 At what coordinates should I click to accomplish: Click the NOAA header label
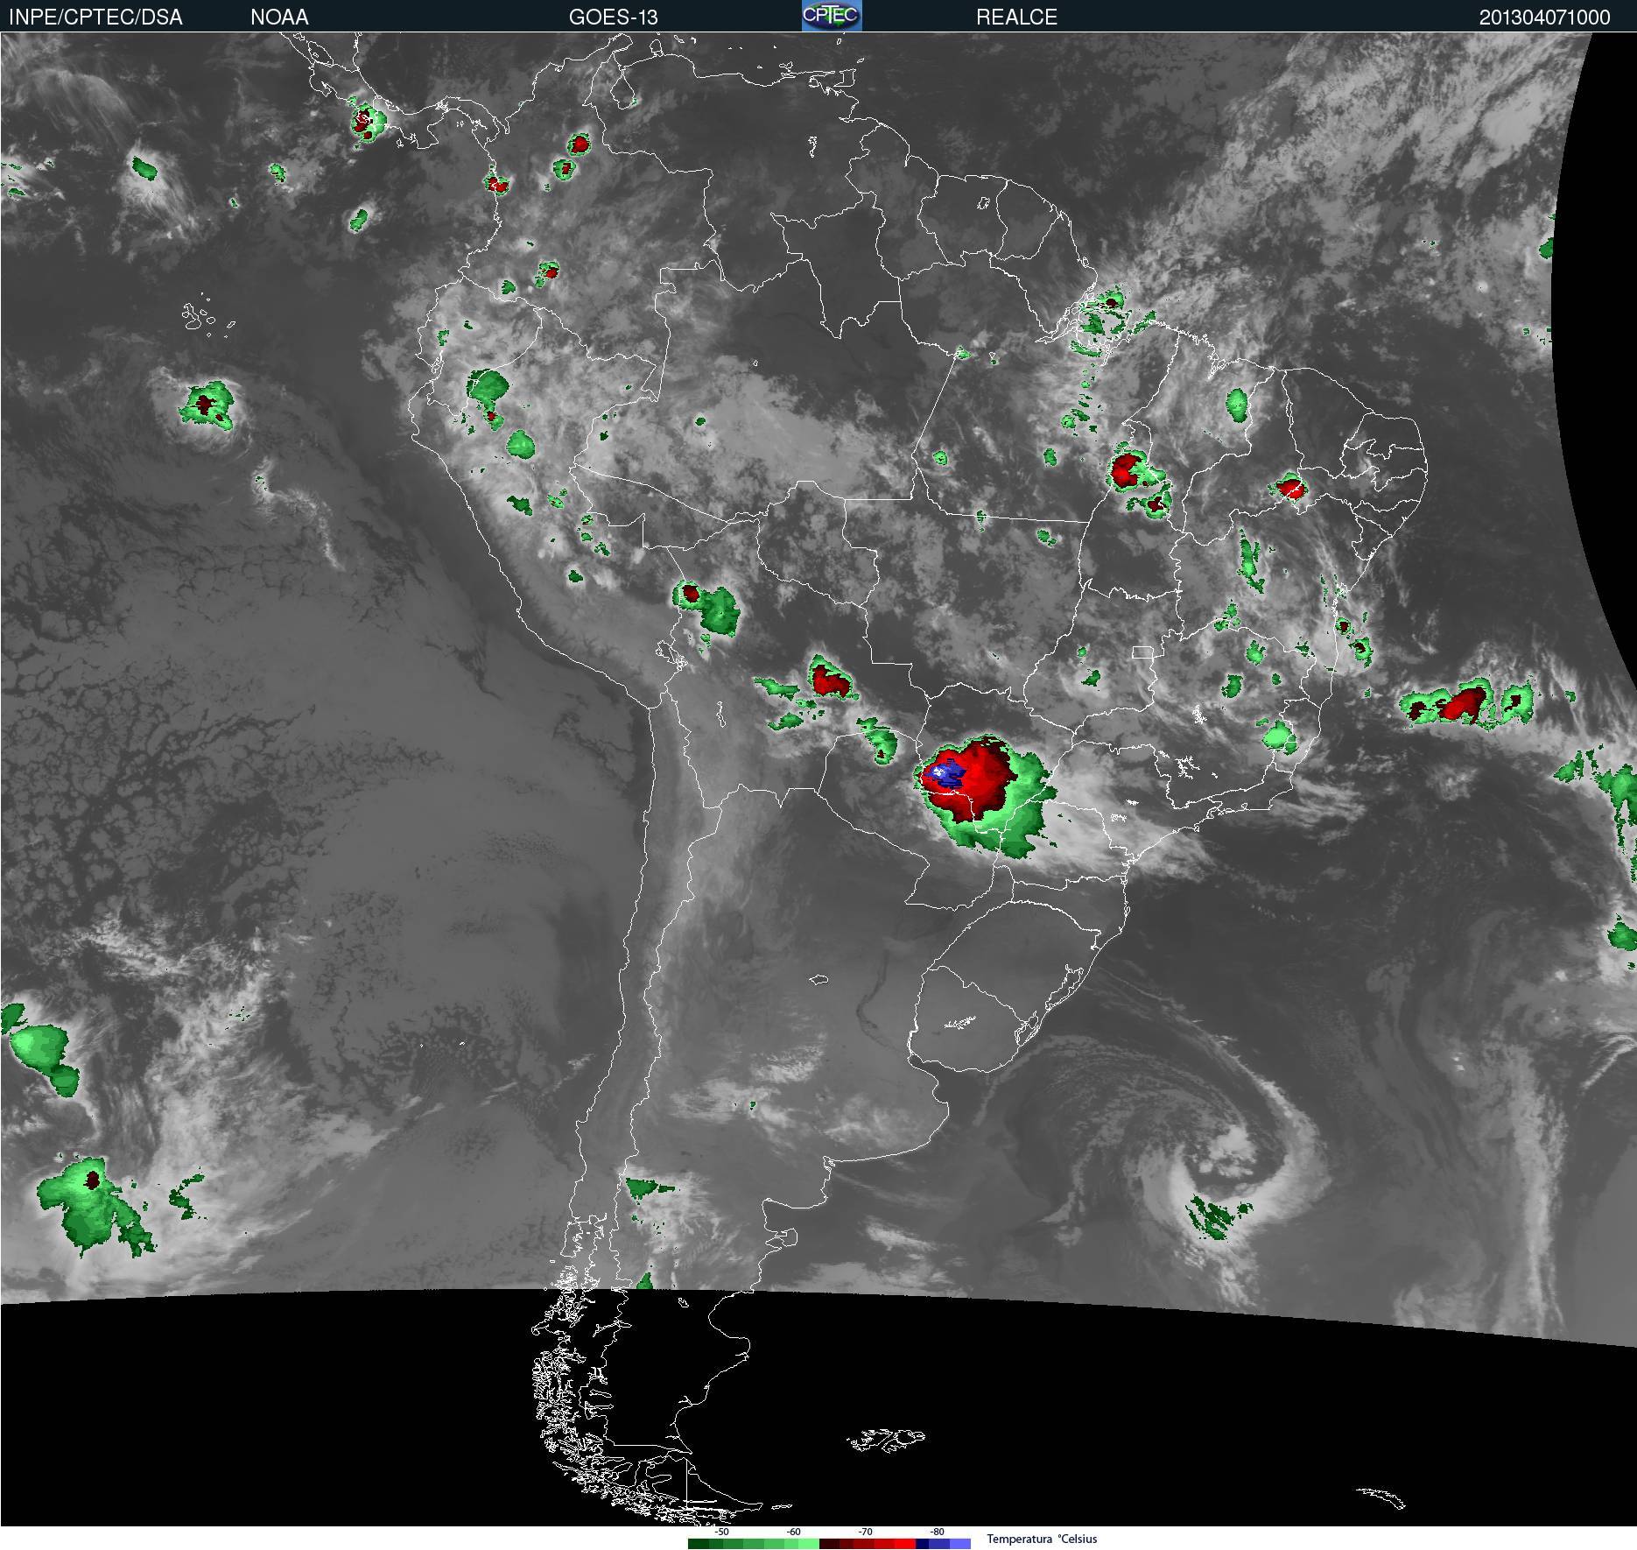(x=279, y=17)
